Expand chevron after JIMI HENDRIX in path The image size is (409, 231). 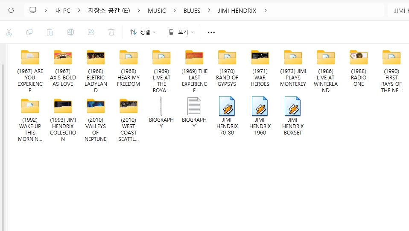266,10
